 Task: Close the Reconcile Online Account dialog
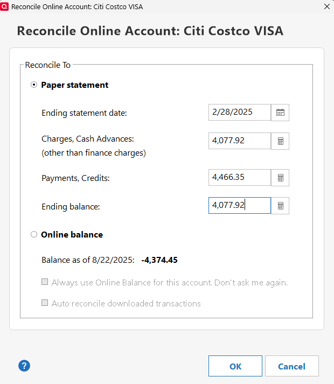(x=327, y=6)
